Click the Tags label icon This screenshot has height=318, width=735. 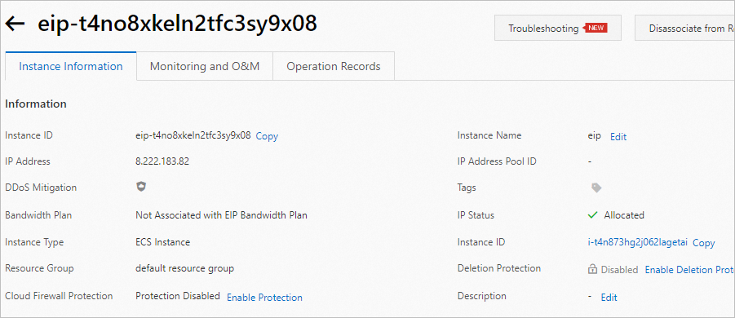pos(596,188)
